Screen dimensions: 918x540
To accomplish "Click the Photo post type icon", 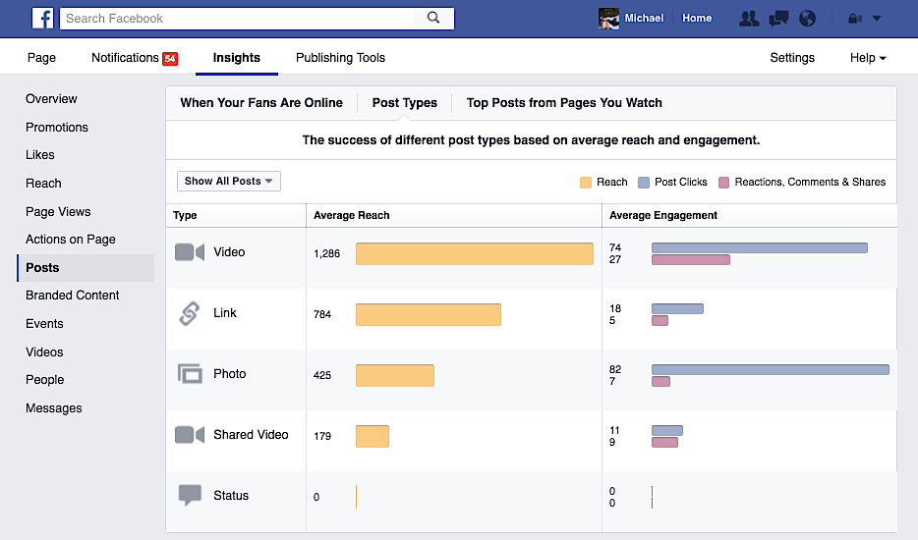I will click(x=190, y=374).
